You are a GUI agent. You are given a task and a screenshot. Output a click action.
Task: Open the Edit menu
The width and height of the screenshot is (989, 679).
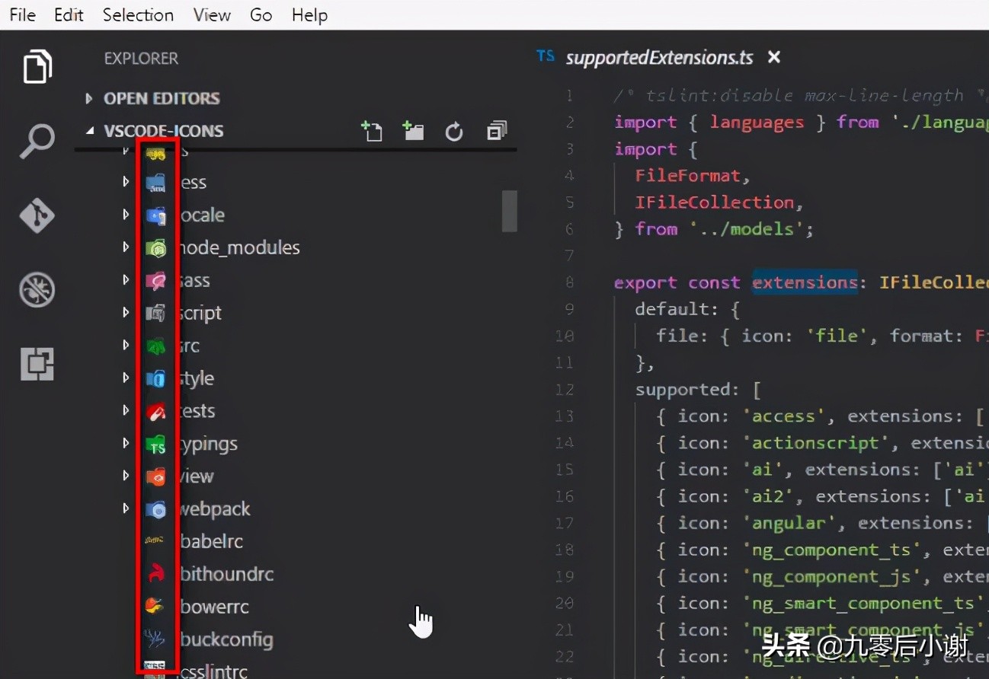coord(69,15)
